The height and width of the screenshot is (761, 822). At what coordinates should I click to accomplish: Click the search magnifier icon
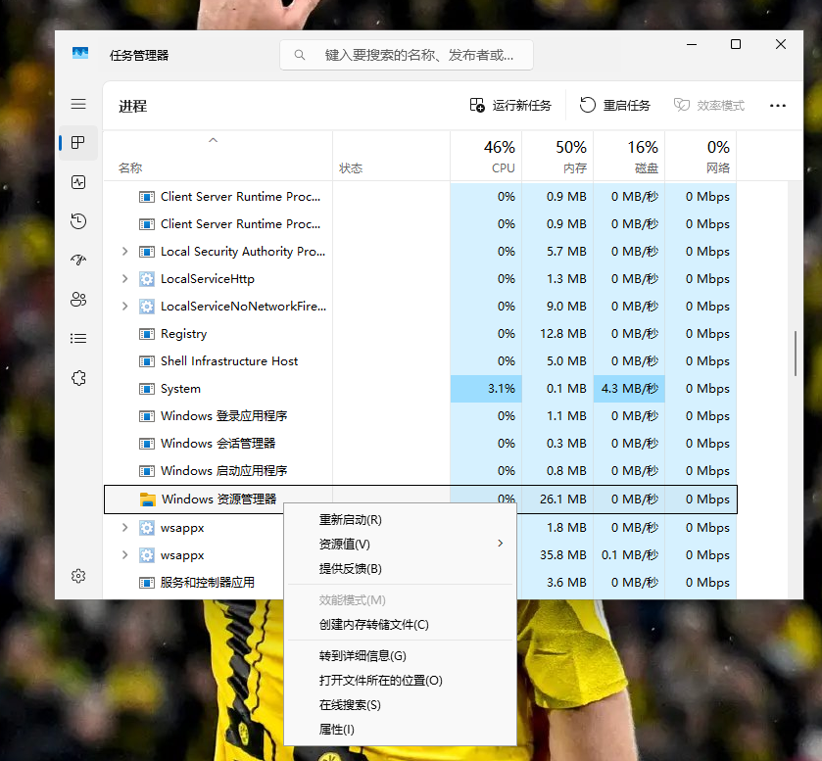[x=300, y=55]
